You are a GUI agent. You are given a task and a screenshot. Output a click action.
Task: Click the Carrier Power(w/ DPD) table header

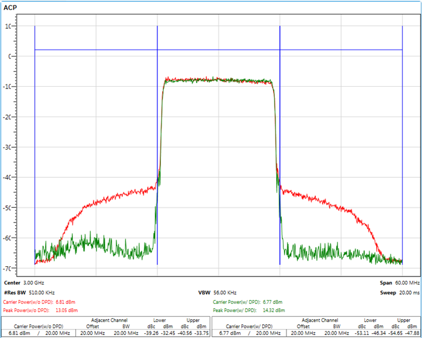(x=247, y=326)
